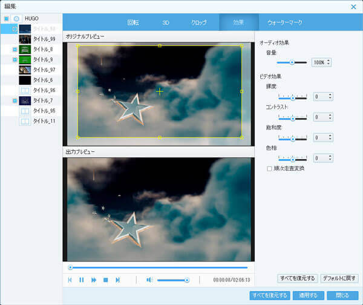
Task: Expand the タイトル_8 tree item
Action: (15, 49)
